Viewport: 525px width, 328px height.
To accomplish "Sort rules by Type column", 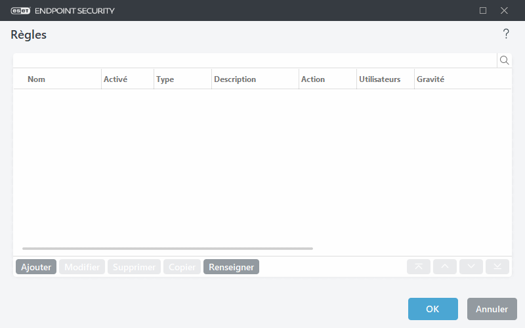I will tap(165, 79).
